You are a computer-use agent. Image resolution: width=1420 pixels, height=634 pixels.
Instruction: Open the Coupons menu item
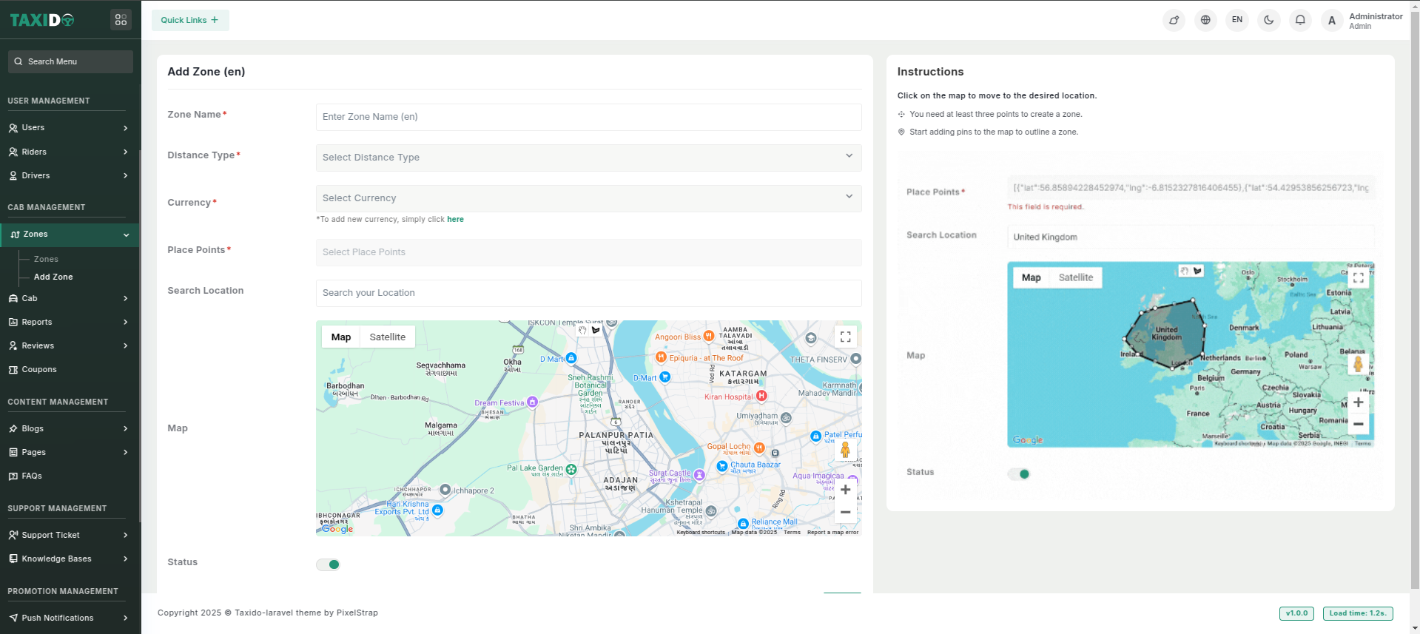tap(39, 369)
